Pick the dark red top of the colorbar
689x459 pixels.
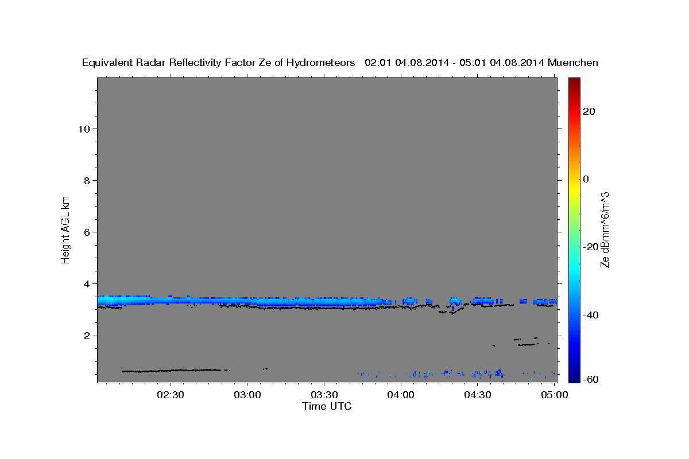(574, 81)
